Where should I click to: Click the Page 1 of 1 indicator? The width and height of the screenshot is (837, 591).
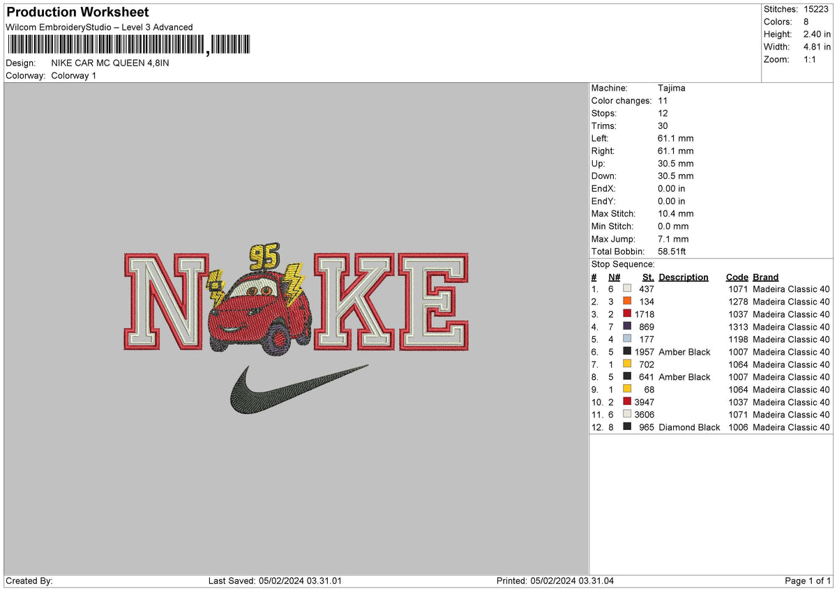[808, 581]
